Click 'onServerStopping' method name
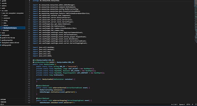Image resolution: width=197 pixels, height=106 pixels. click(x=60, y=101)
